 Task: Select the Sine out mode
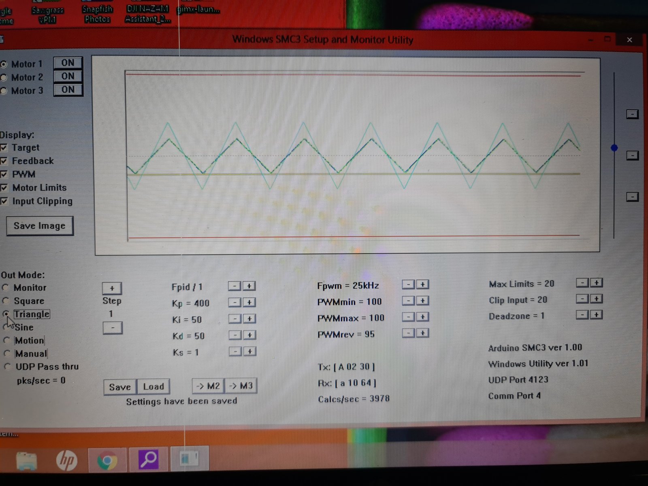(6, 327)
